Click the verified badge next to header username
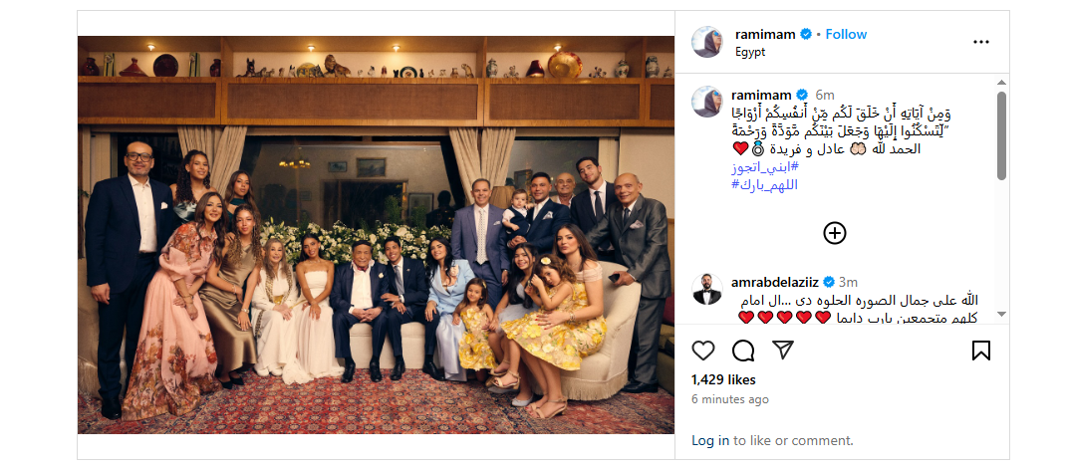The height and width of the screenshot is (474, 1066). tap(806, 35)
